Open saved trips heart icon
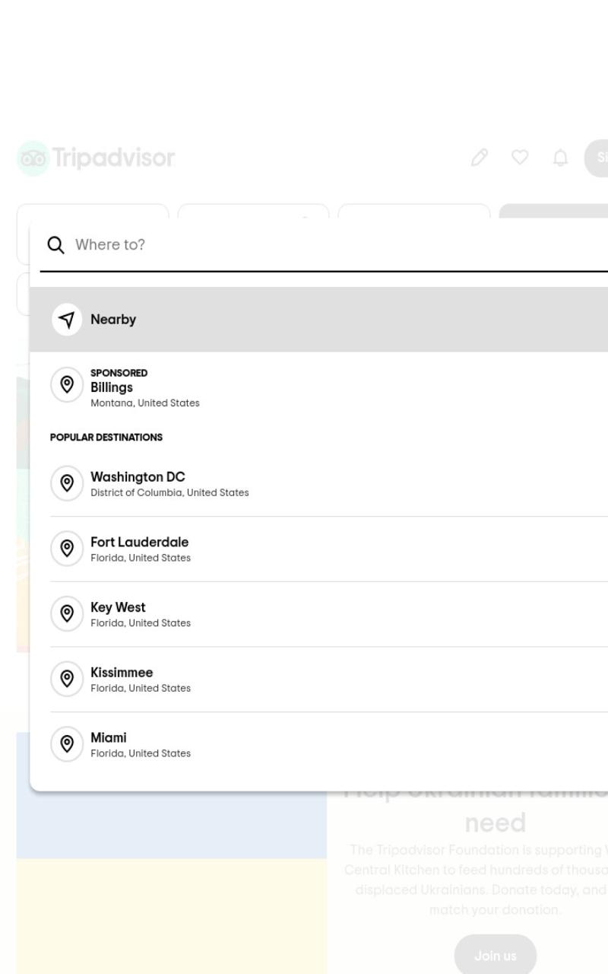This screenshot has height=974, width=608. pos(520,158)
